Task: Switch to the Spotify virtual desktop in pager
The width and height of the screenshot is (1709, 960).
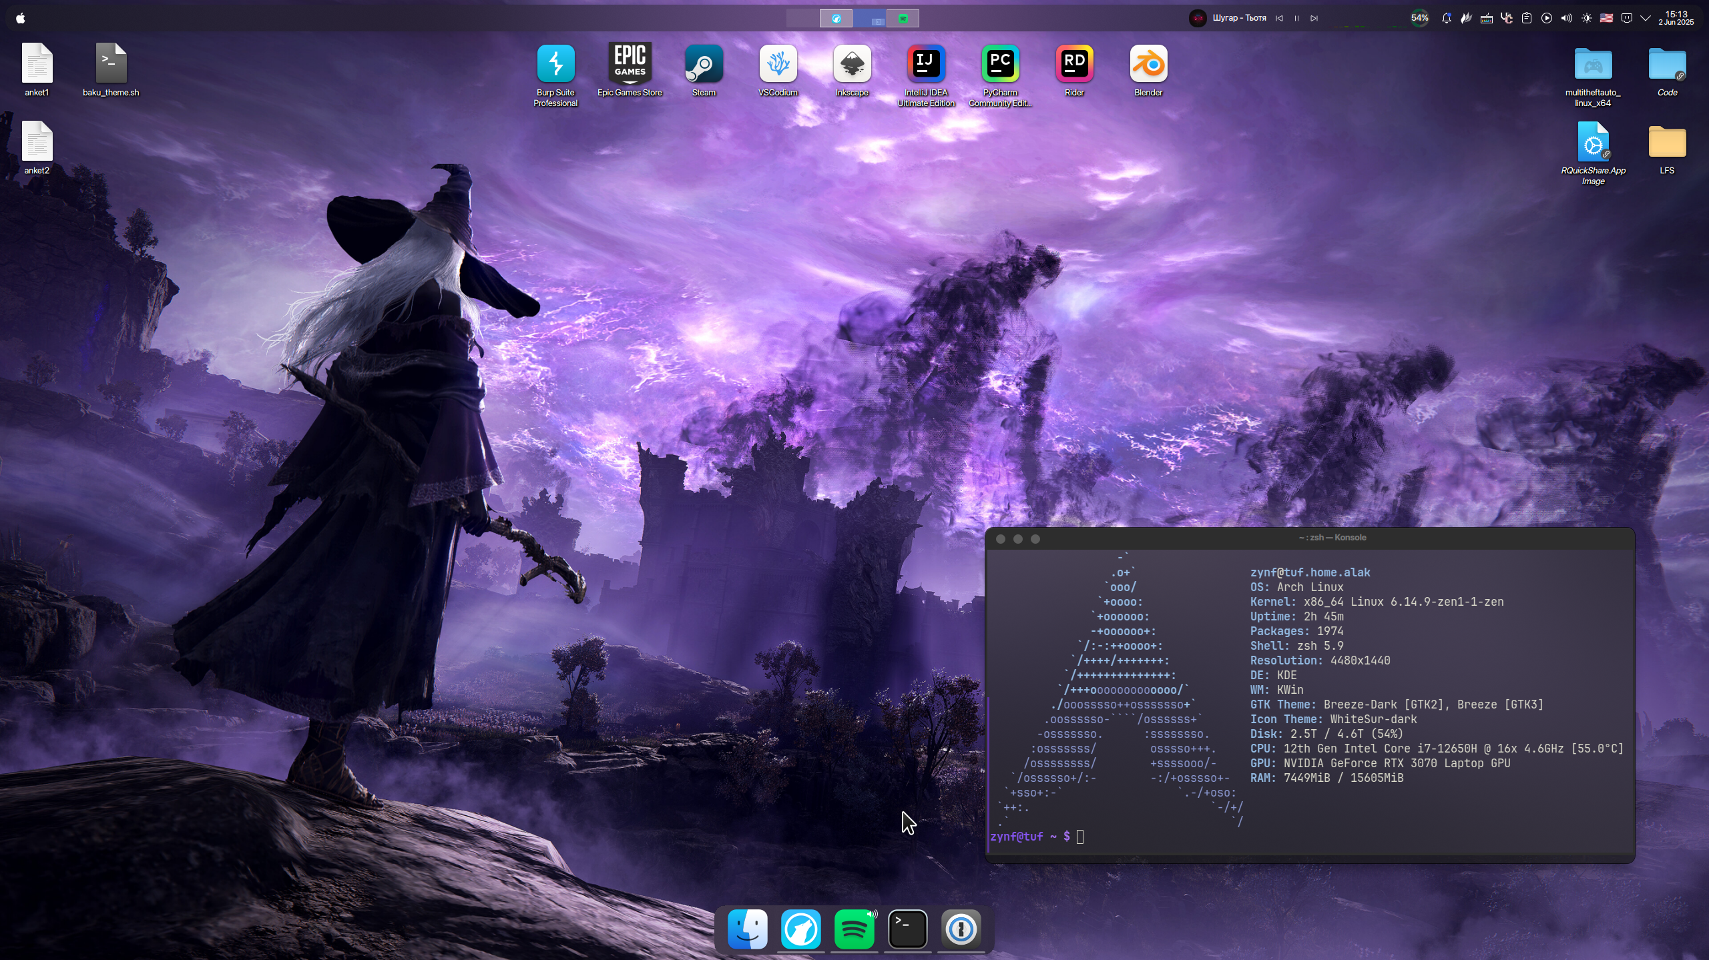Action: click(x=903, y=18)
